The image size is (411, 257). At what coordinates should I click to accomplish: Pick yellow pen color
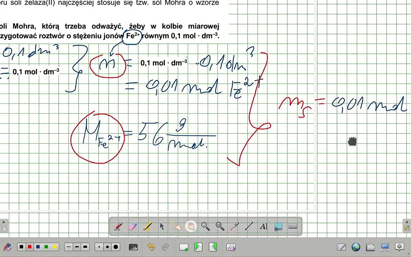55,247
